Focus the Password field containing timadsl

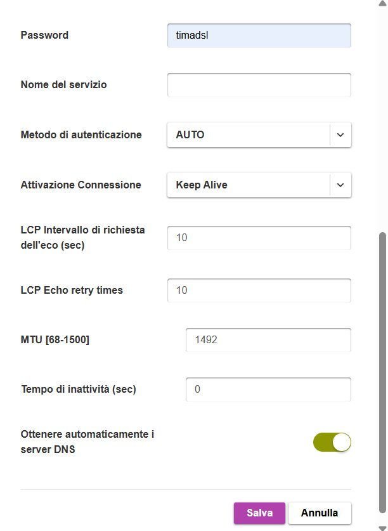coord(259,36)
